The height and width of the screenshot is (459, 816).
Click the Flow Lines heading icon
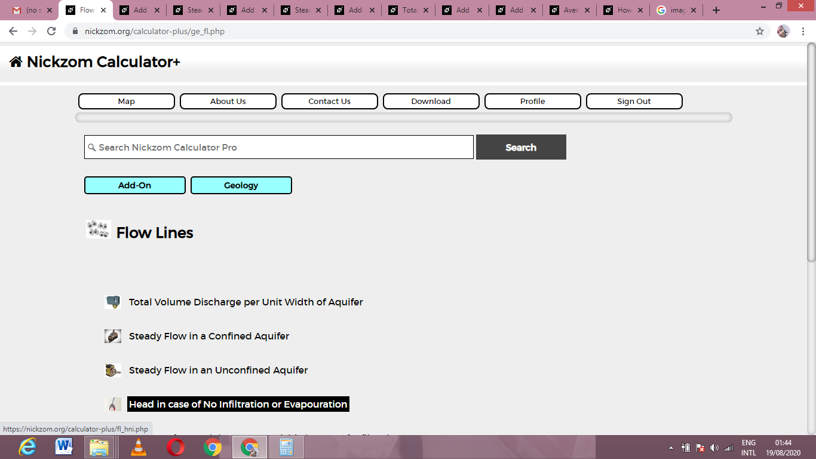coord(98,229)
